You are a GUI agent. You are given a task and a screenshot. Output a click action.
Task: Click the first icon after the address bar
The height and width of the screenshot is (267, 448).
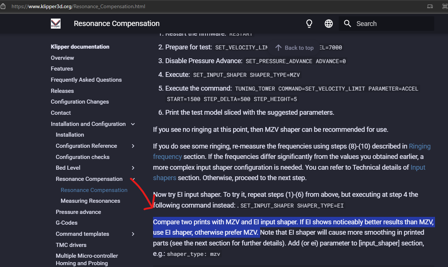[x=430, y=6]
